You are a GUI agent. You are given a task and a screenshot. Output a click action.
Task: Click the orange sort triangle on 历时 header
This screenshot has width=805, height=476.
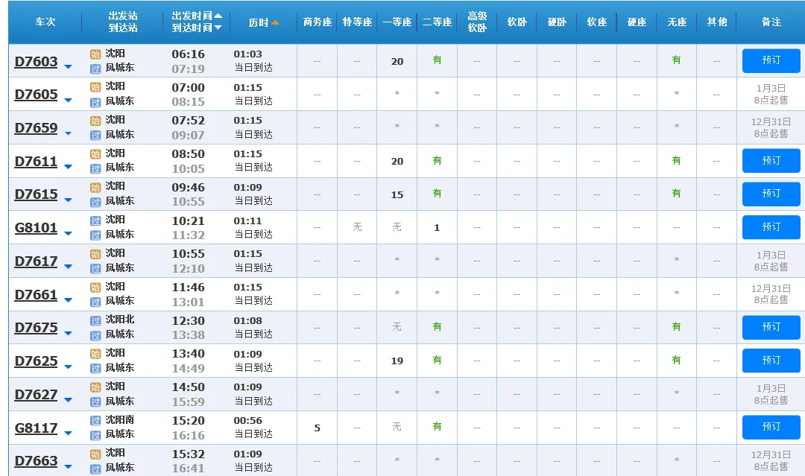(276, 22)
